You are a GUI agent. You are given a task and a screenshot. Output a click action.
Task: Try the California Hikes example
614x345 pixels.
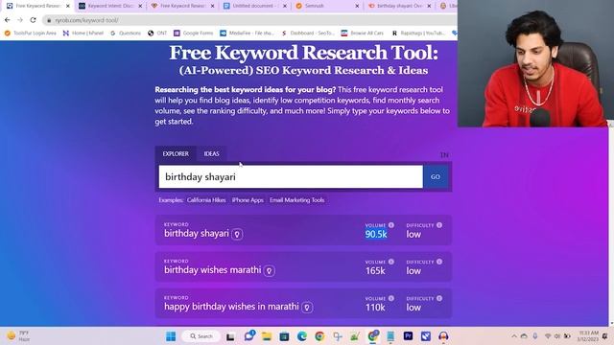click(206, 200)
